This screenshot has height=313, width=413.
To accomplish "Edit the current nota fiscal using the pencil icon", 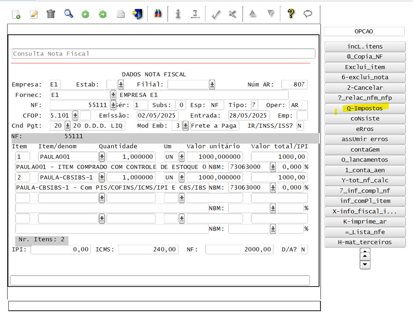I will point(34,14).
